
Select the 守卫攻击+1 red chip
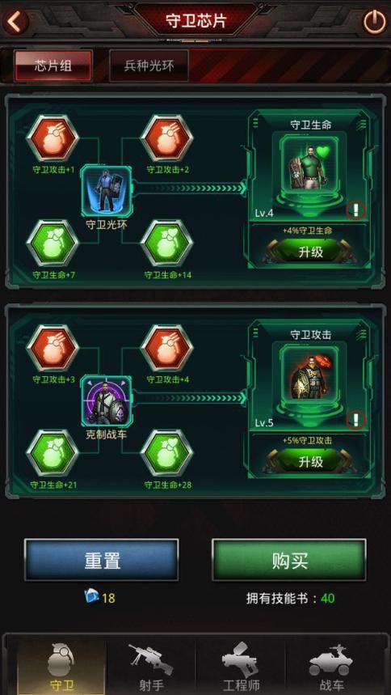point(53,138)
